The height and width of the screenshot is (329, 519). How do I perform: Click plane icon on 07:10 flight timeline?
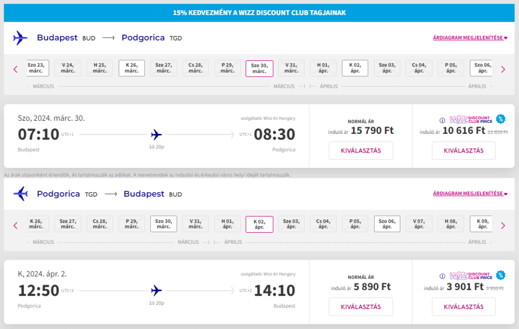(x=156, y=135)
